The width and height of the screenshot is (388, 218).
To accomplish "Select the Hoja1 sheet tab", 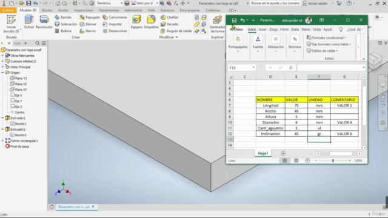I will click(x=263, y=153).
